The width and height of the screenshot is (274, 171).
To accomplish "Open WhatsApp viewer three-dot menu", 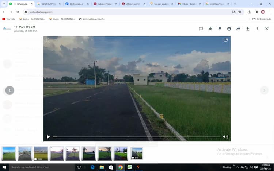I will 257,28.
